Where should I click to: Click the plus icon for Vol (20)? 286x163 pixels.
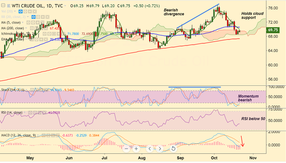coord(30,12)
